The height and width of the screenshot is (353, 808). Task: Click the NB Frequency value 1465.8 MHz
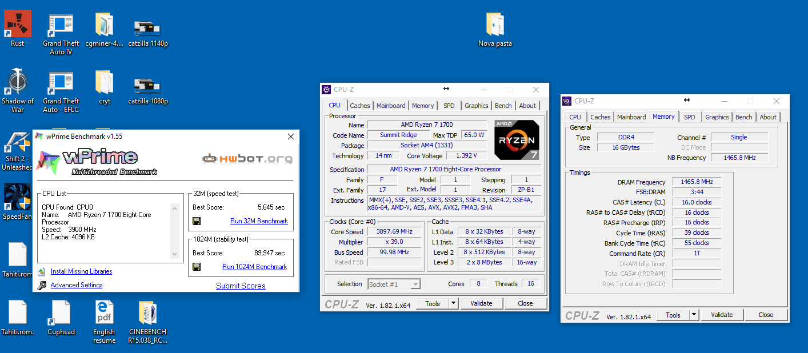point(739,158)
